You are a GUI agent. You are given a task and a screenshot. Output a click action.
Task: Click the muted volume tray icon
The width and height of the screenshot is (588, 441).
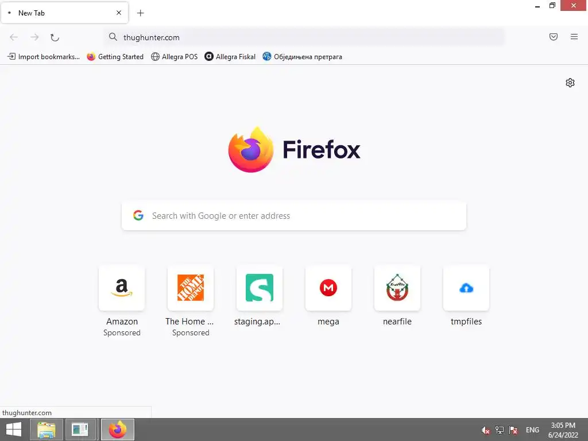(486, 430)
